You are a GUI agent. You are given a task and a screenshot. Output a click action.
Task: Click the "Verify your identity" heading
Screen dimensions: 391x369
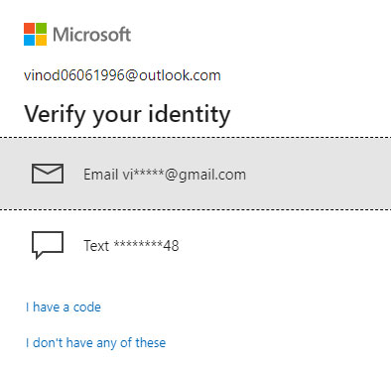127,114
